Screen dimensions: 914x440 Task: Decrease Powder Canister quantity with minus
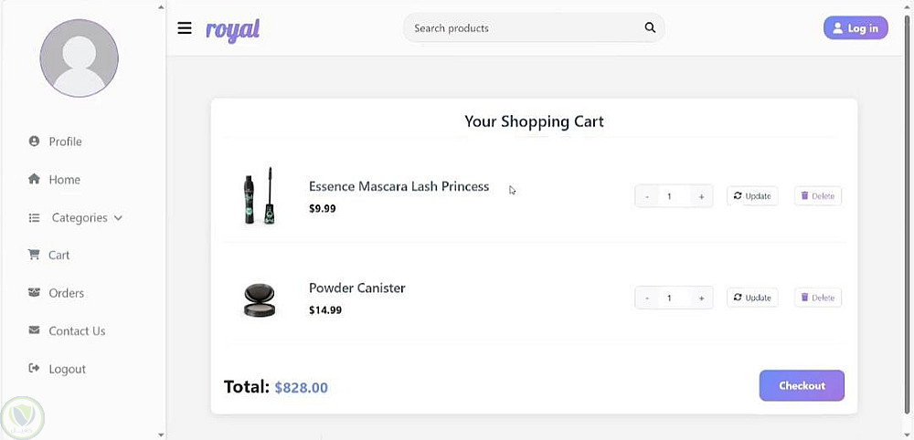pos(647,298)
